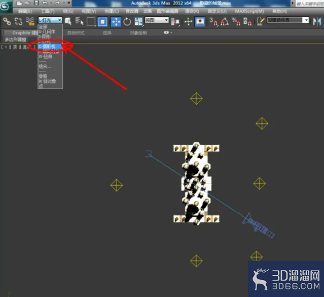Toggle the Select and Manipulate tool
This screenshot has height=297, width=324.
188,22
